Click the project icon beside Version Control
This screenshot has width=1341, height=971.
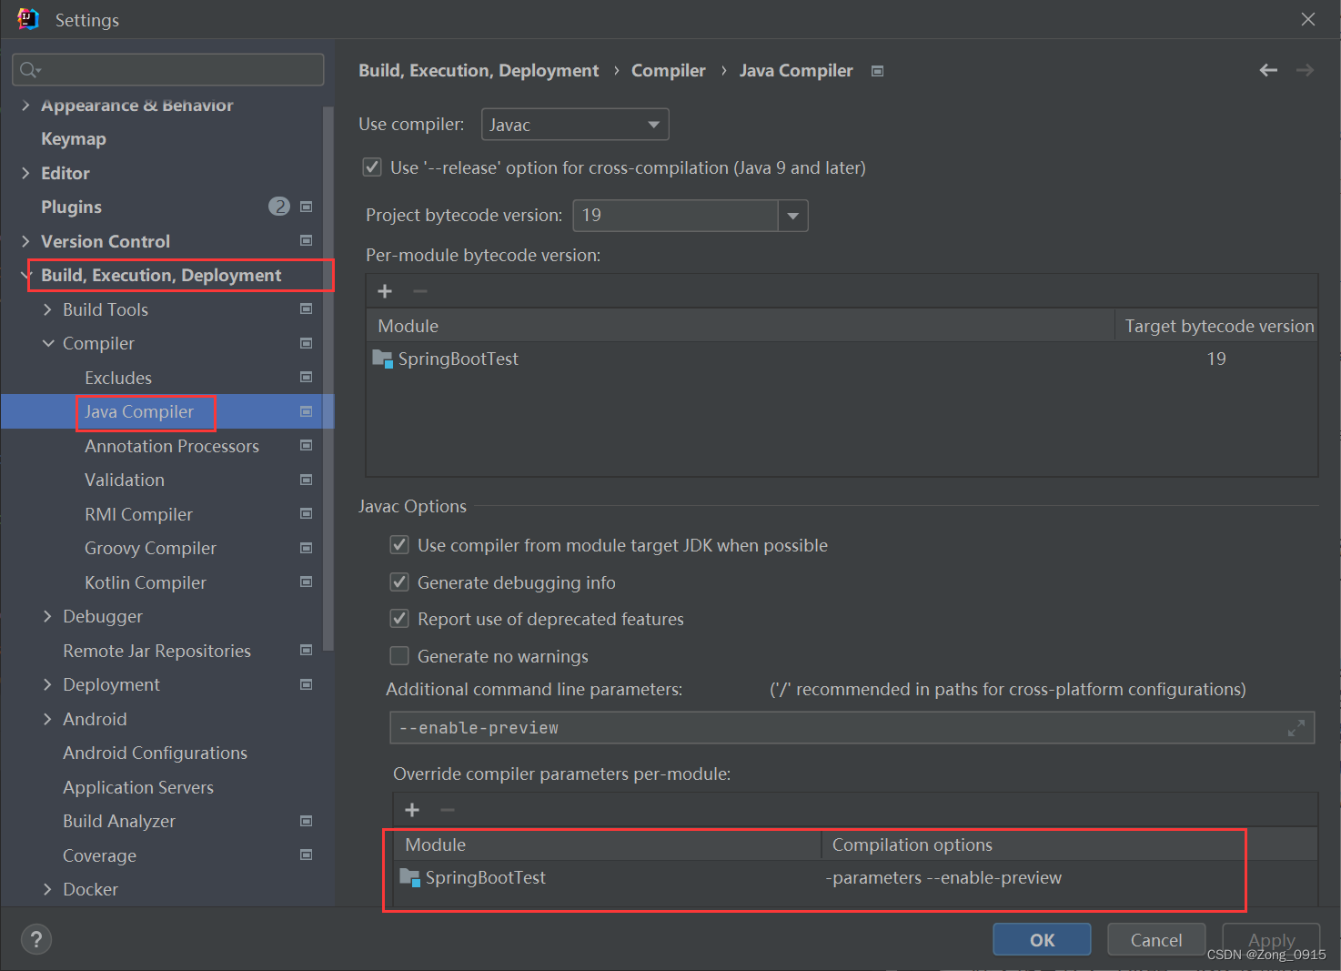point(307,240)
